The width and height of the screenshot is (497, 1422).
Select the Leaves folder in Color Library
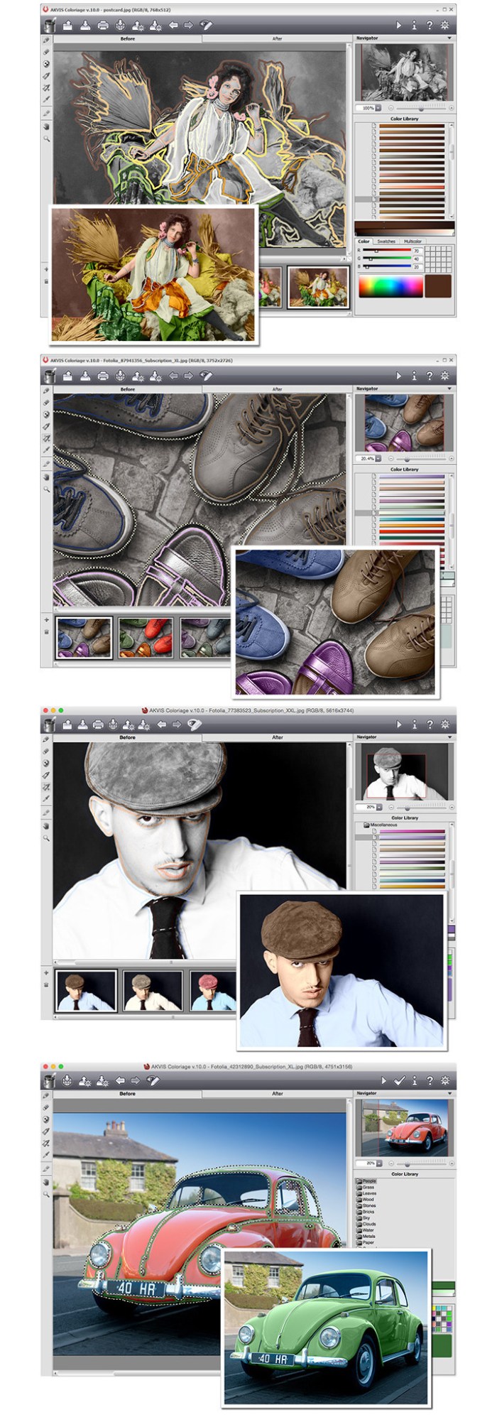[x=368, y=1193]
